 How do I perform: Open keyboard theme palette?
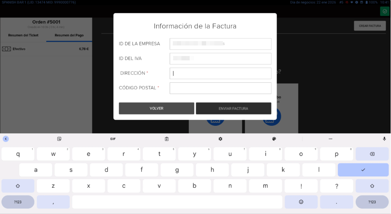274,139
